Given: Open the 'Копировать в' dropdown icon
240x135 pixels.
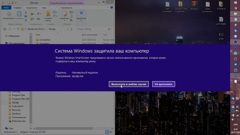Looking at the screenshot, I should 32,19.
